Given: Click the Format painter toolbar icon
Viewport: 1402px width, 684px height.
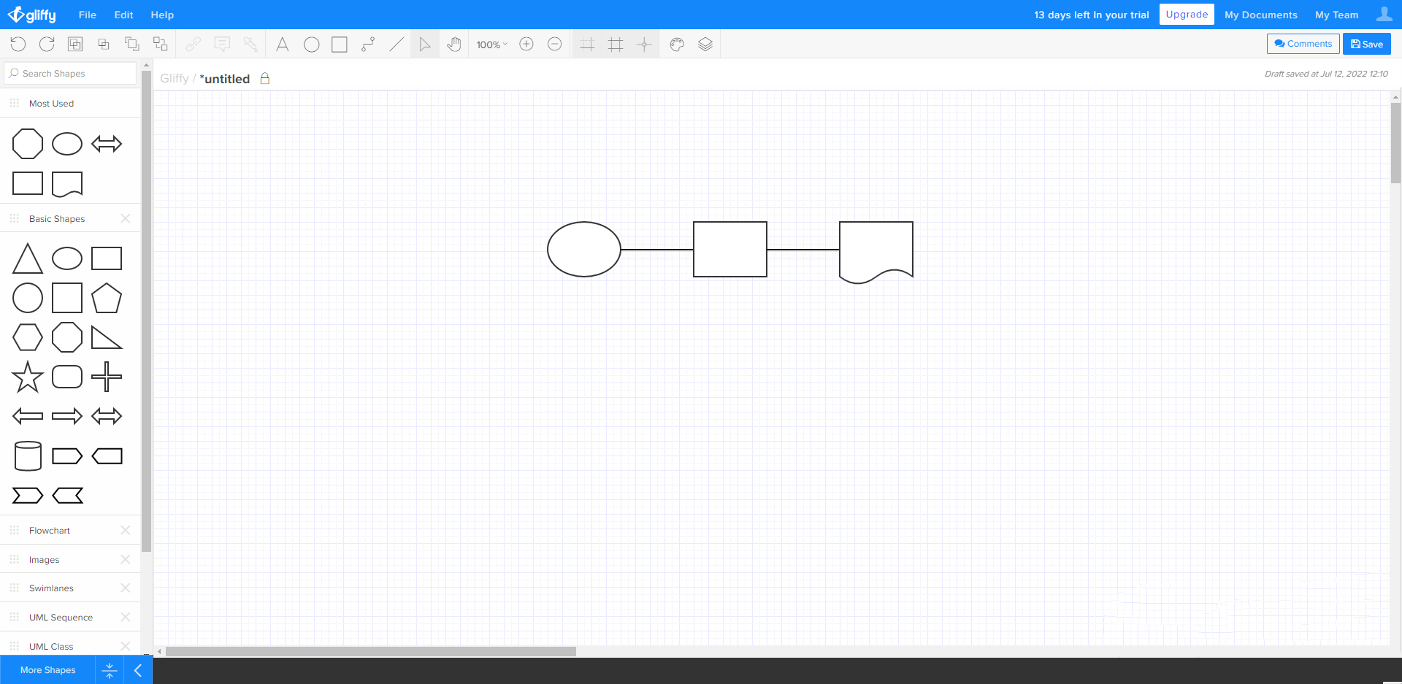Looking at the screenshot, I should point(250,45).
